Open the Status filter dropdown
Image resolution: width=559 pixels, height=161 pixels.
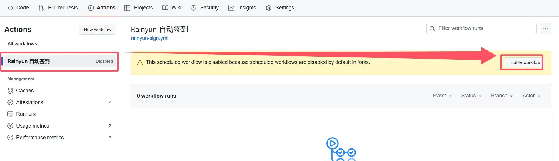point(471,96)
